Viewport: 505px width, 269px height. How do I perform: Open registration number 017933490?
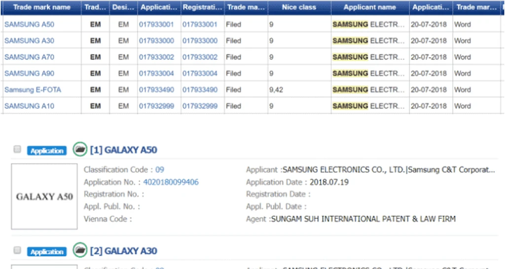[x=200, y=90]
